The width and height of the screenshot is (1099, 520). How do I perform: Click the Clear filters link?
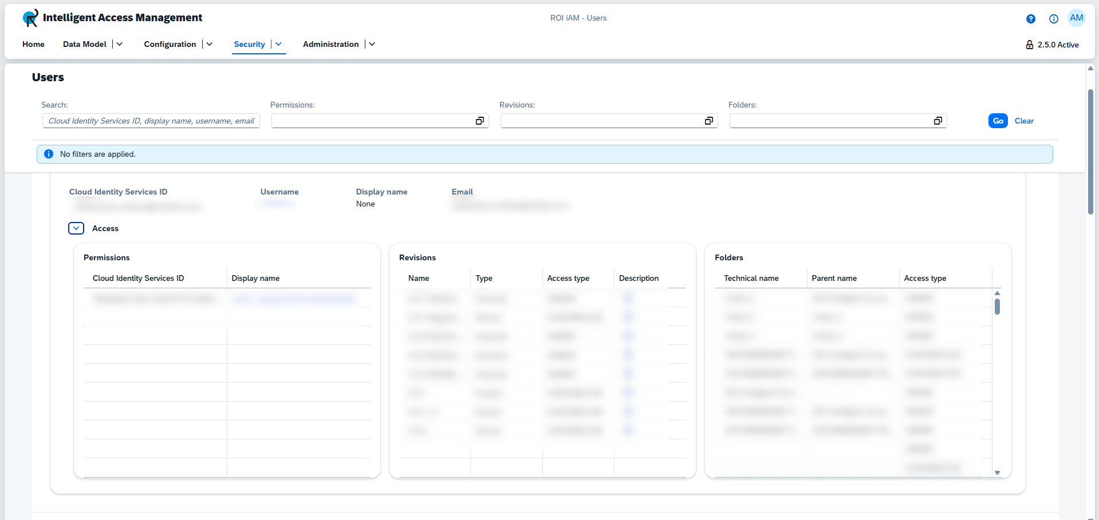(x=1024, y=121)
